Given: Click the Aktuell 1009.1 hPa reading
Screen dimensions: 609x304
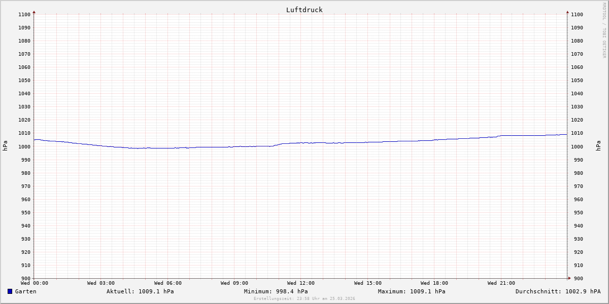Looking at the screenshot, I should pos(140,291).
